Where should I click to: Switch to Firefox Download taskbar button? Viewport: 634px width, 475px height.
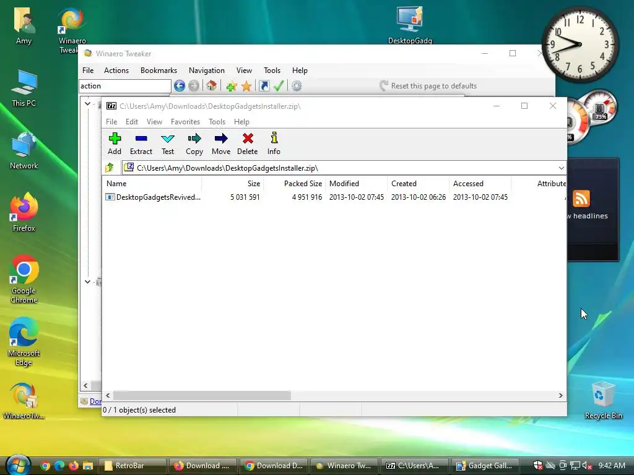(202, 466)
